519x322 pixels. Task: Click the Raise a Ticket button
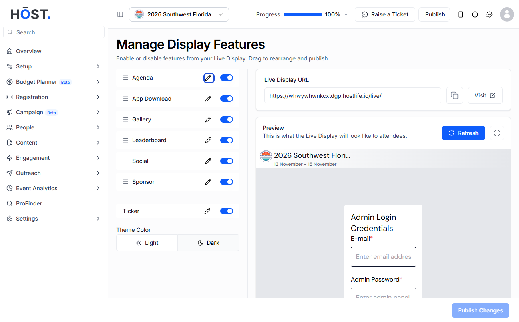click(385, 14)
